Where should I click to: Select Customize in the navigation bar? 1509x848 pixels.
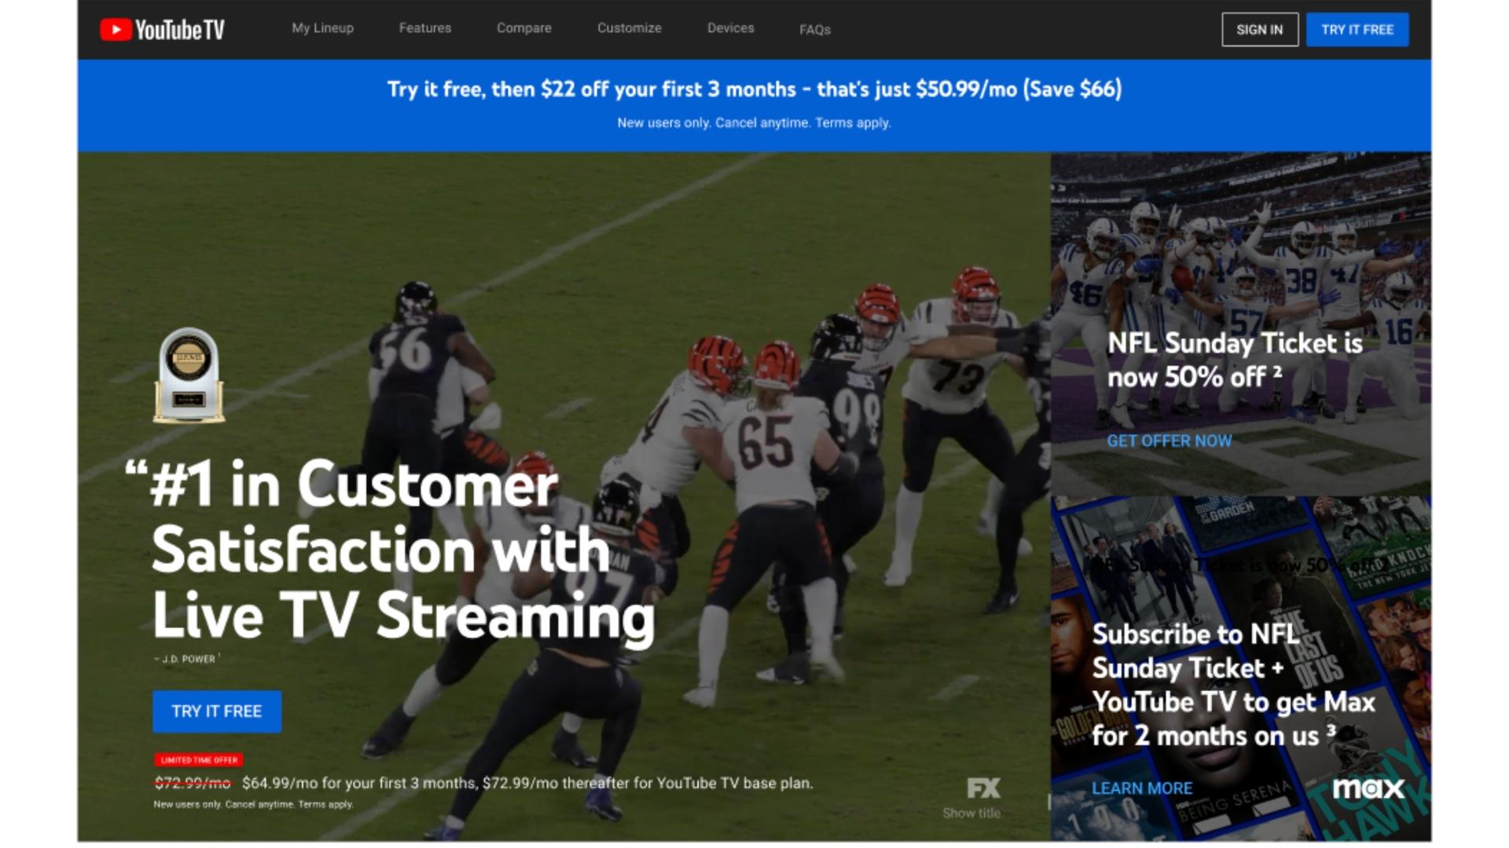click(630, 28)
